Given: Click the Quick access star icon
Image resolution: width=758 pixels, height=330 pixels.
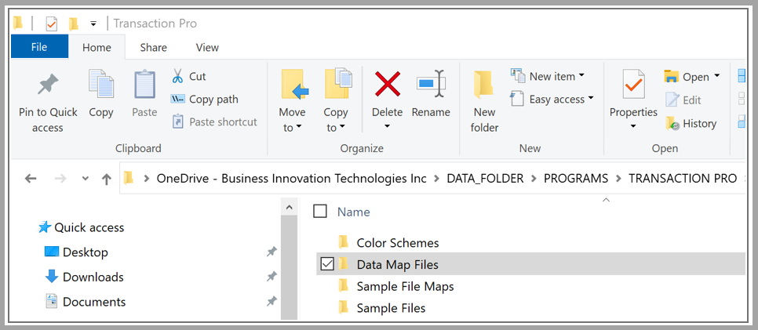Looking at the screenshot, I should point(45,227).
